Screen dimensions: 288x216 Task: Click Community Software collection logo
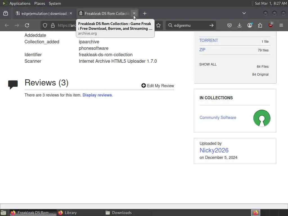click(262, 118)
